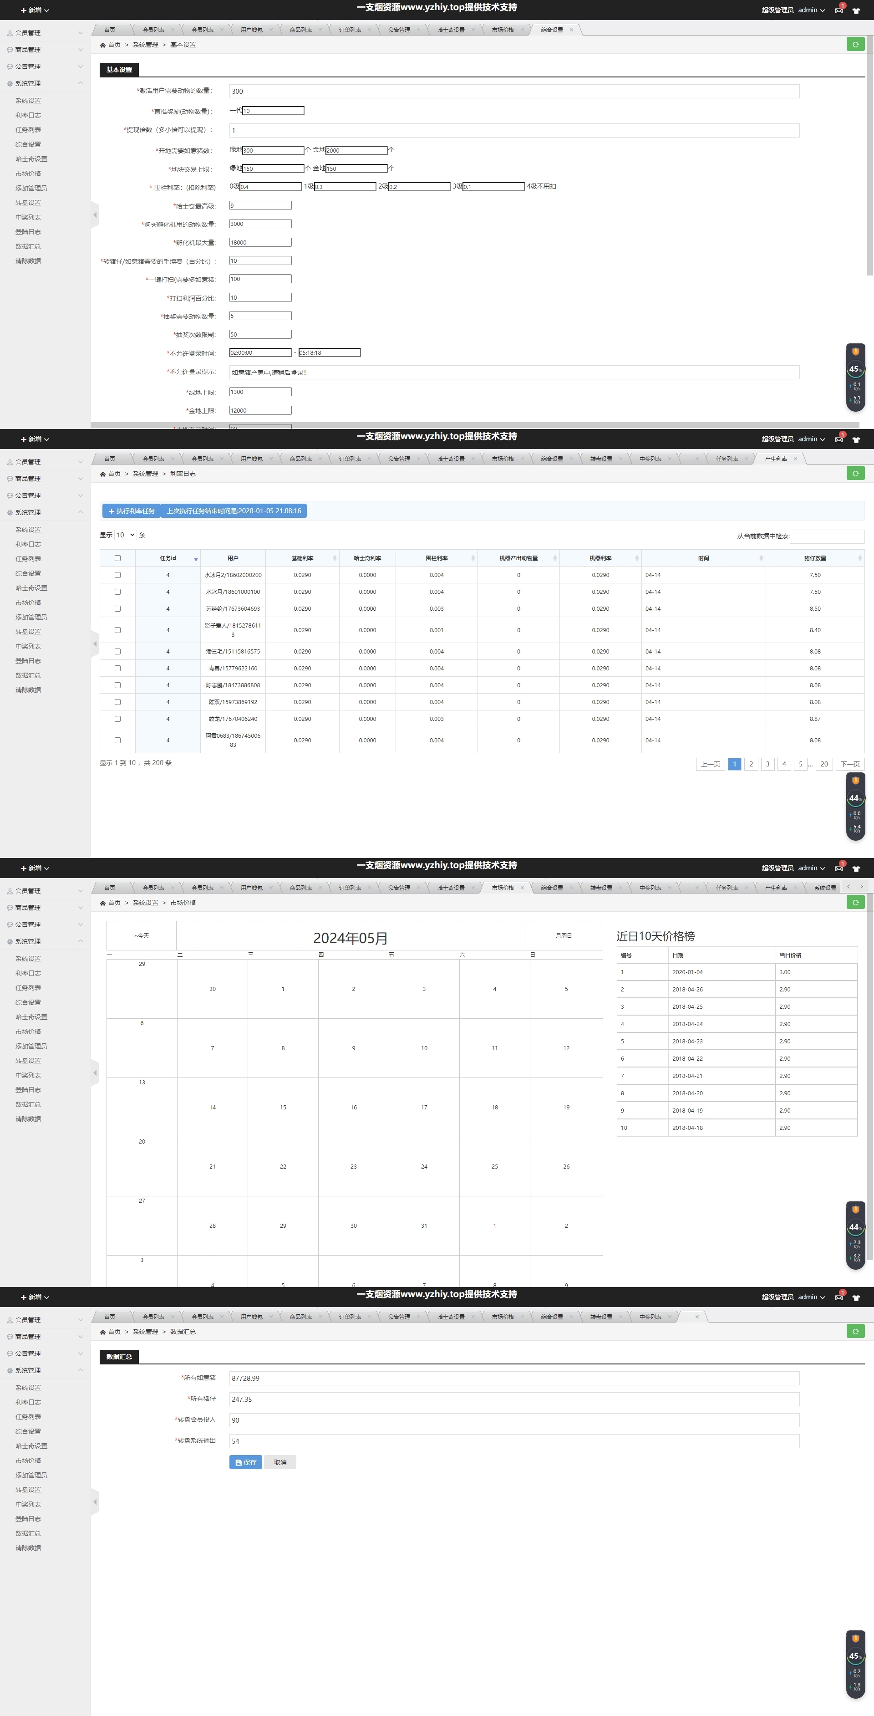
Task: Sort table by 任务id arrow
Action: click(x=196, y=559)
